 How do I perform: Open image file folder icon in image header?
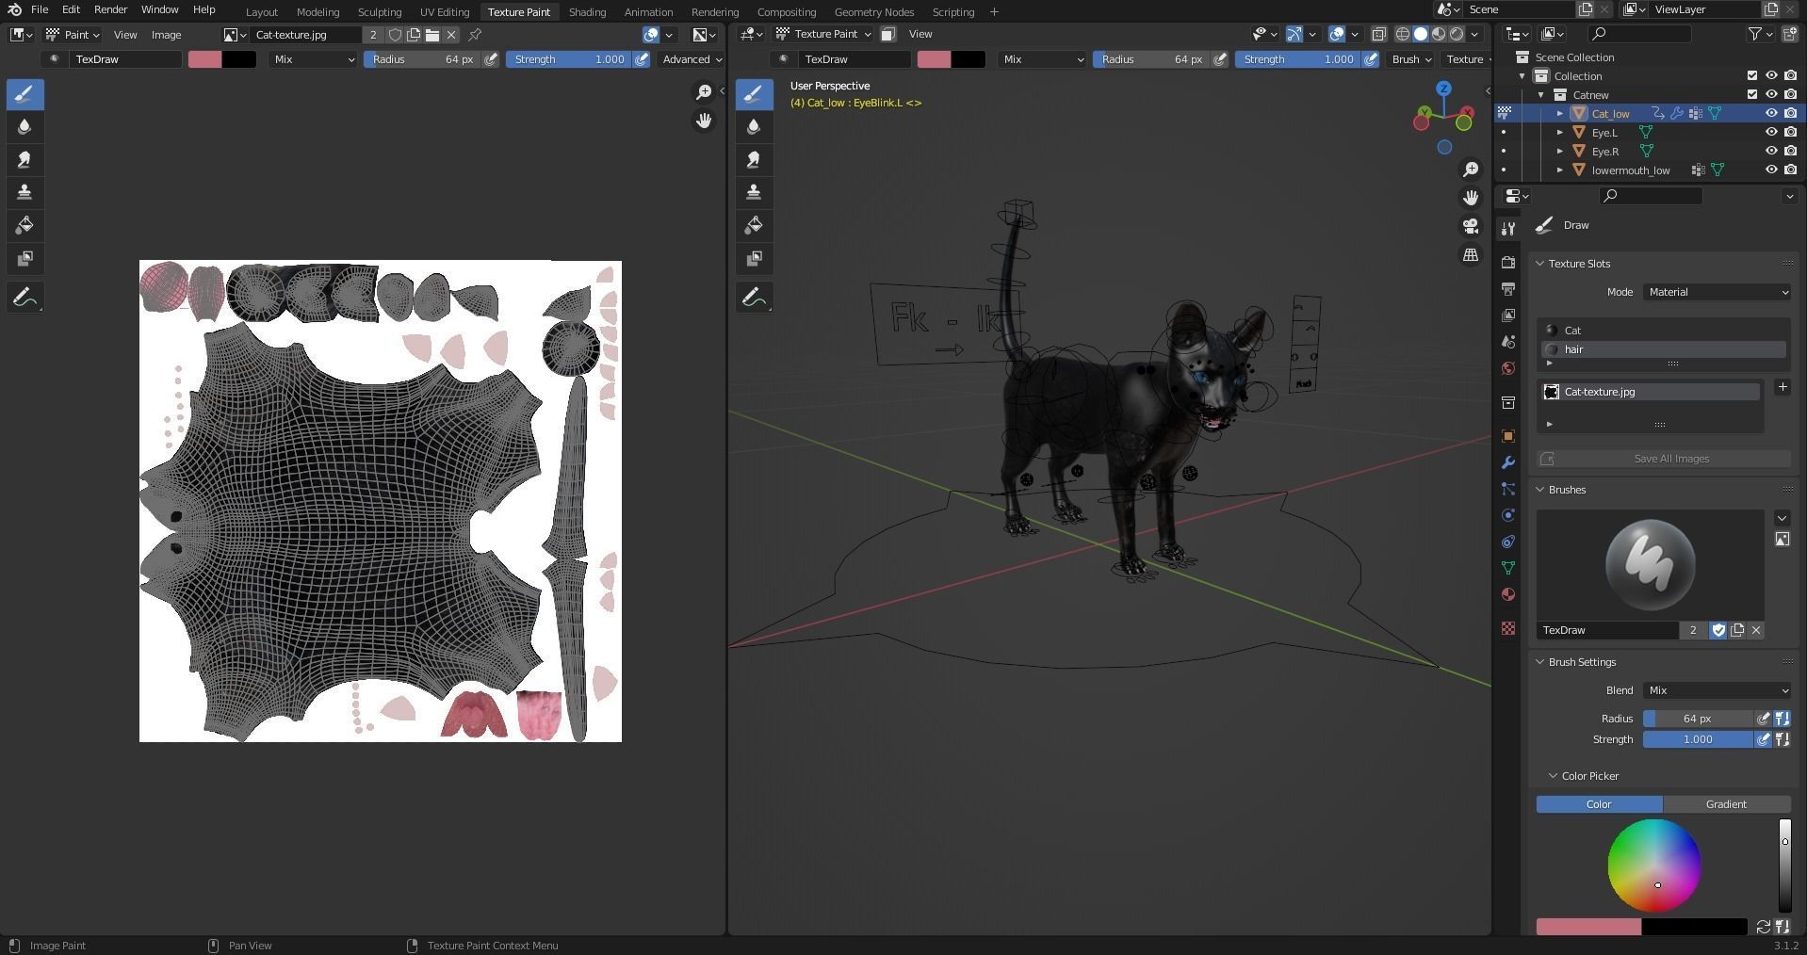pyautogui.click(x=432, y=35)
